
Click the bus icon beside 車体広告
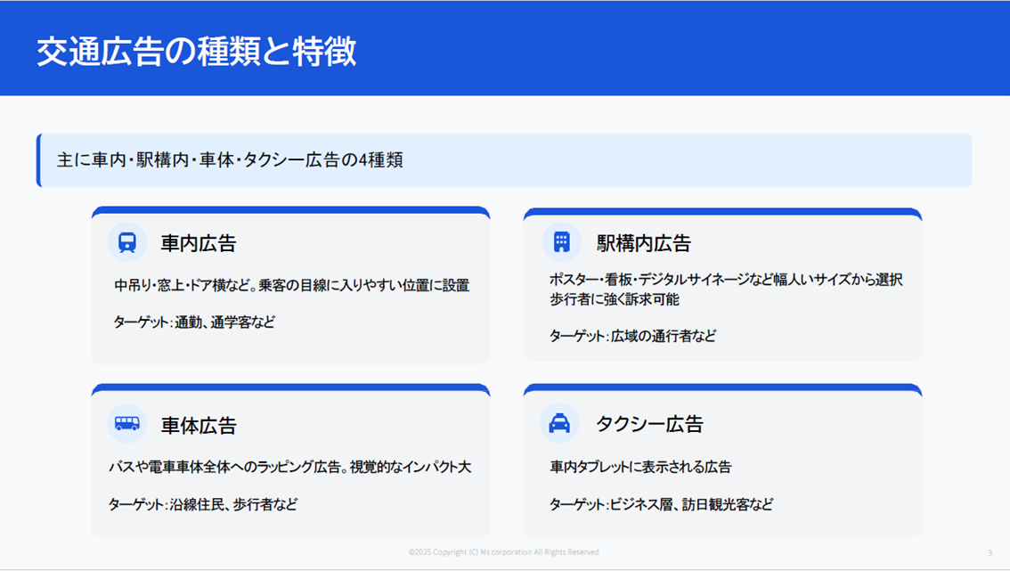127,423
